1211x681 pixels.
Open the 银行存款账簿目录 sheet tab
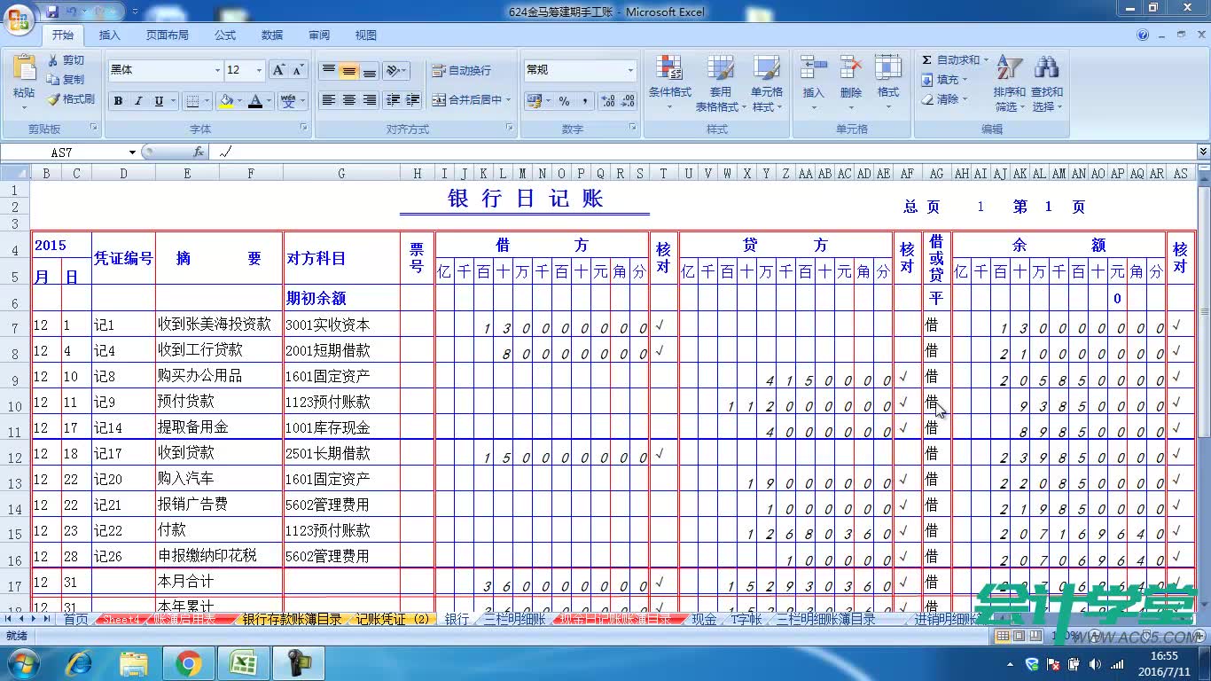tap(292, 619)
